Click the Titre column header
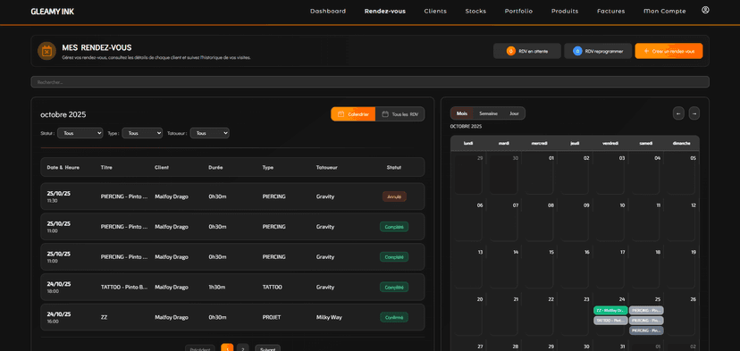Screen dimensions: 740x351 click(x=106, y=168)
